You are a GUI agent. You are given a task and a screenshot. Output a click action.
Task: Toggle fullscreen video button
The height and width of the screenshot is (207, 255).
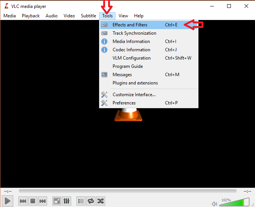click(x=57, y=201)
